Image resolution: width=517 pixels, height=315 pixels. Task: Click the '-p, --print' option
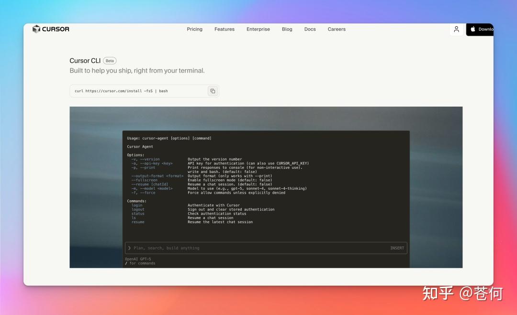pyautogui.click(x=143, y=168)
